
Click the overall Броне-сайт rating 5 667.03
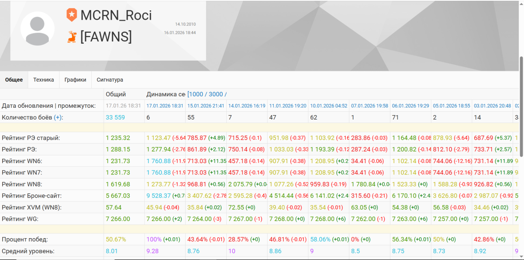tap(118, 196)
